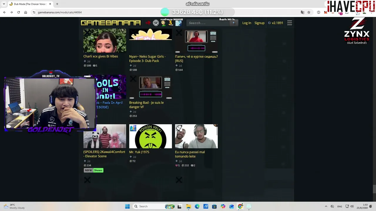Open Copilot from the taskbar
The height and width of the screenshot is (211, 376).
[223, 206]
